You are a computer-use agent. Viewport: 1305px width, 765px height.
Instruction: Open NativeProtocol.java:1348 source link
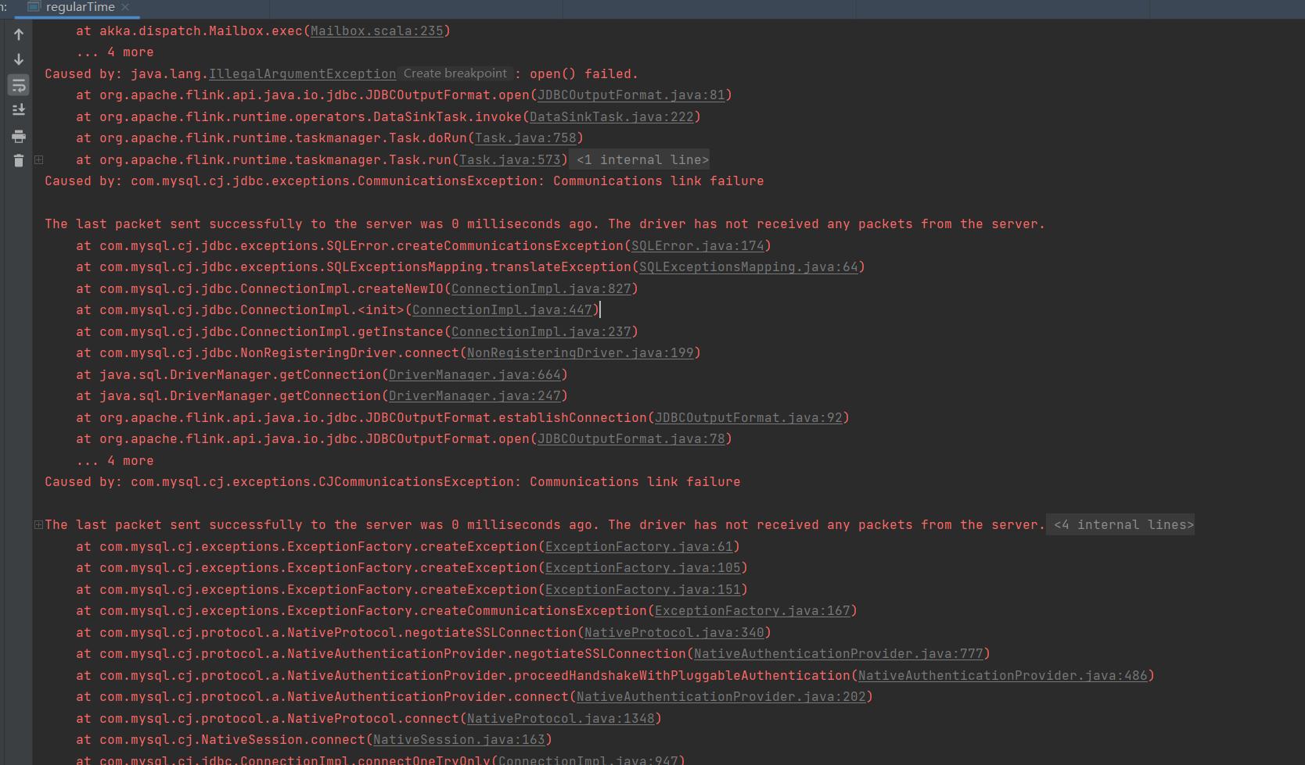pos(561,718)
